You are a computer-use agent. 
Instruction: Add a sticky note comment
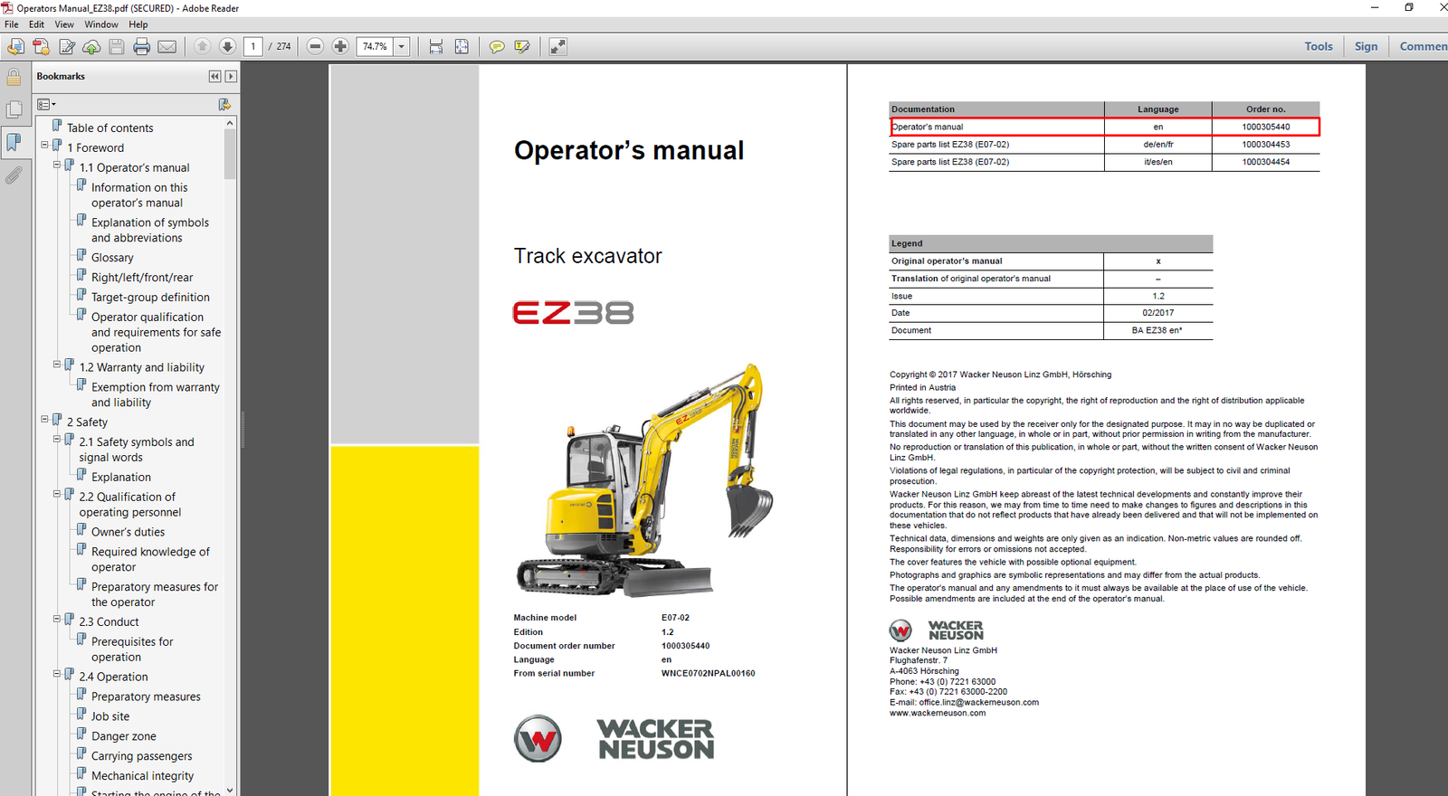click(496, 46)
